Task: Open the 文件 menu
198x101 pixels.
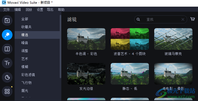Action: 6,10
